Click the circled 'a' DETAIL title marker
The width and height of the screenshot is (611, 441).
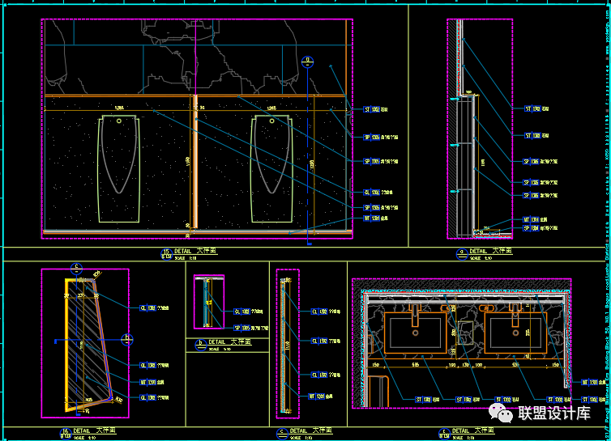(x=462, y=253)
